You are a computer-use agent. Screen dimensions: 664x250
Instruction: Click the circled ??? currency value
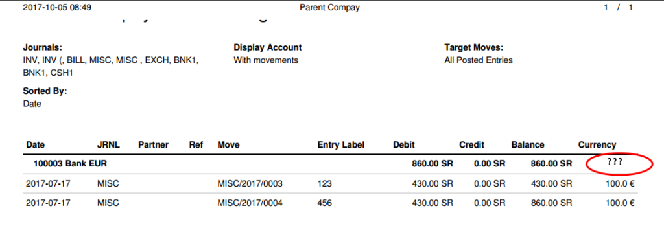click(615, 161)
